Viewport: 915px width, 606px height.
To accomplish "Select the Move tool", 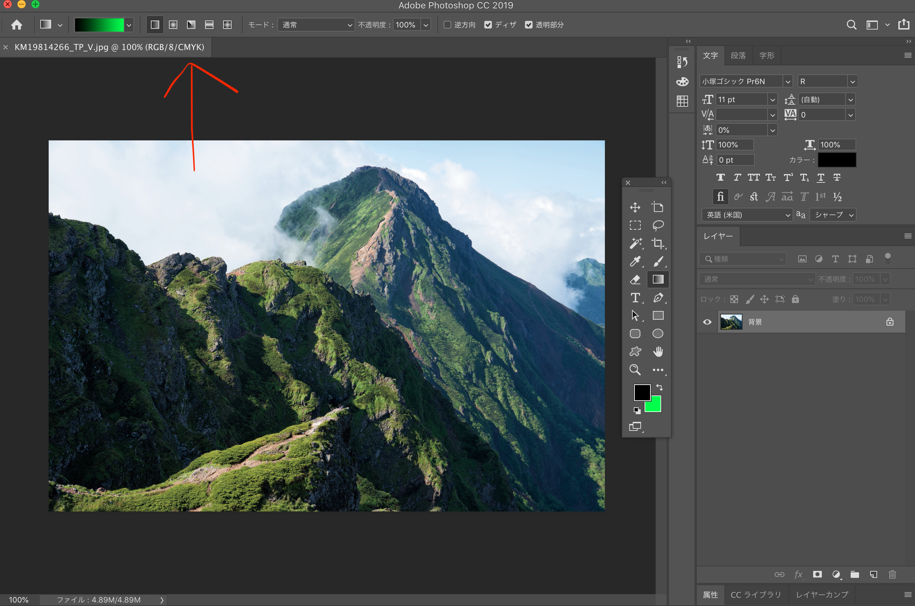I will click(635, 207).
